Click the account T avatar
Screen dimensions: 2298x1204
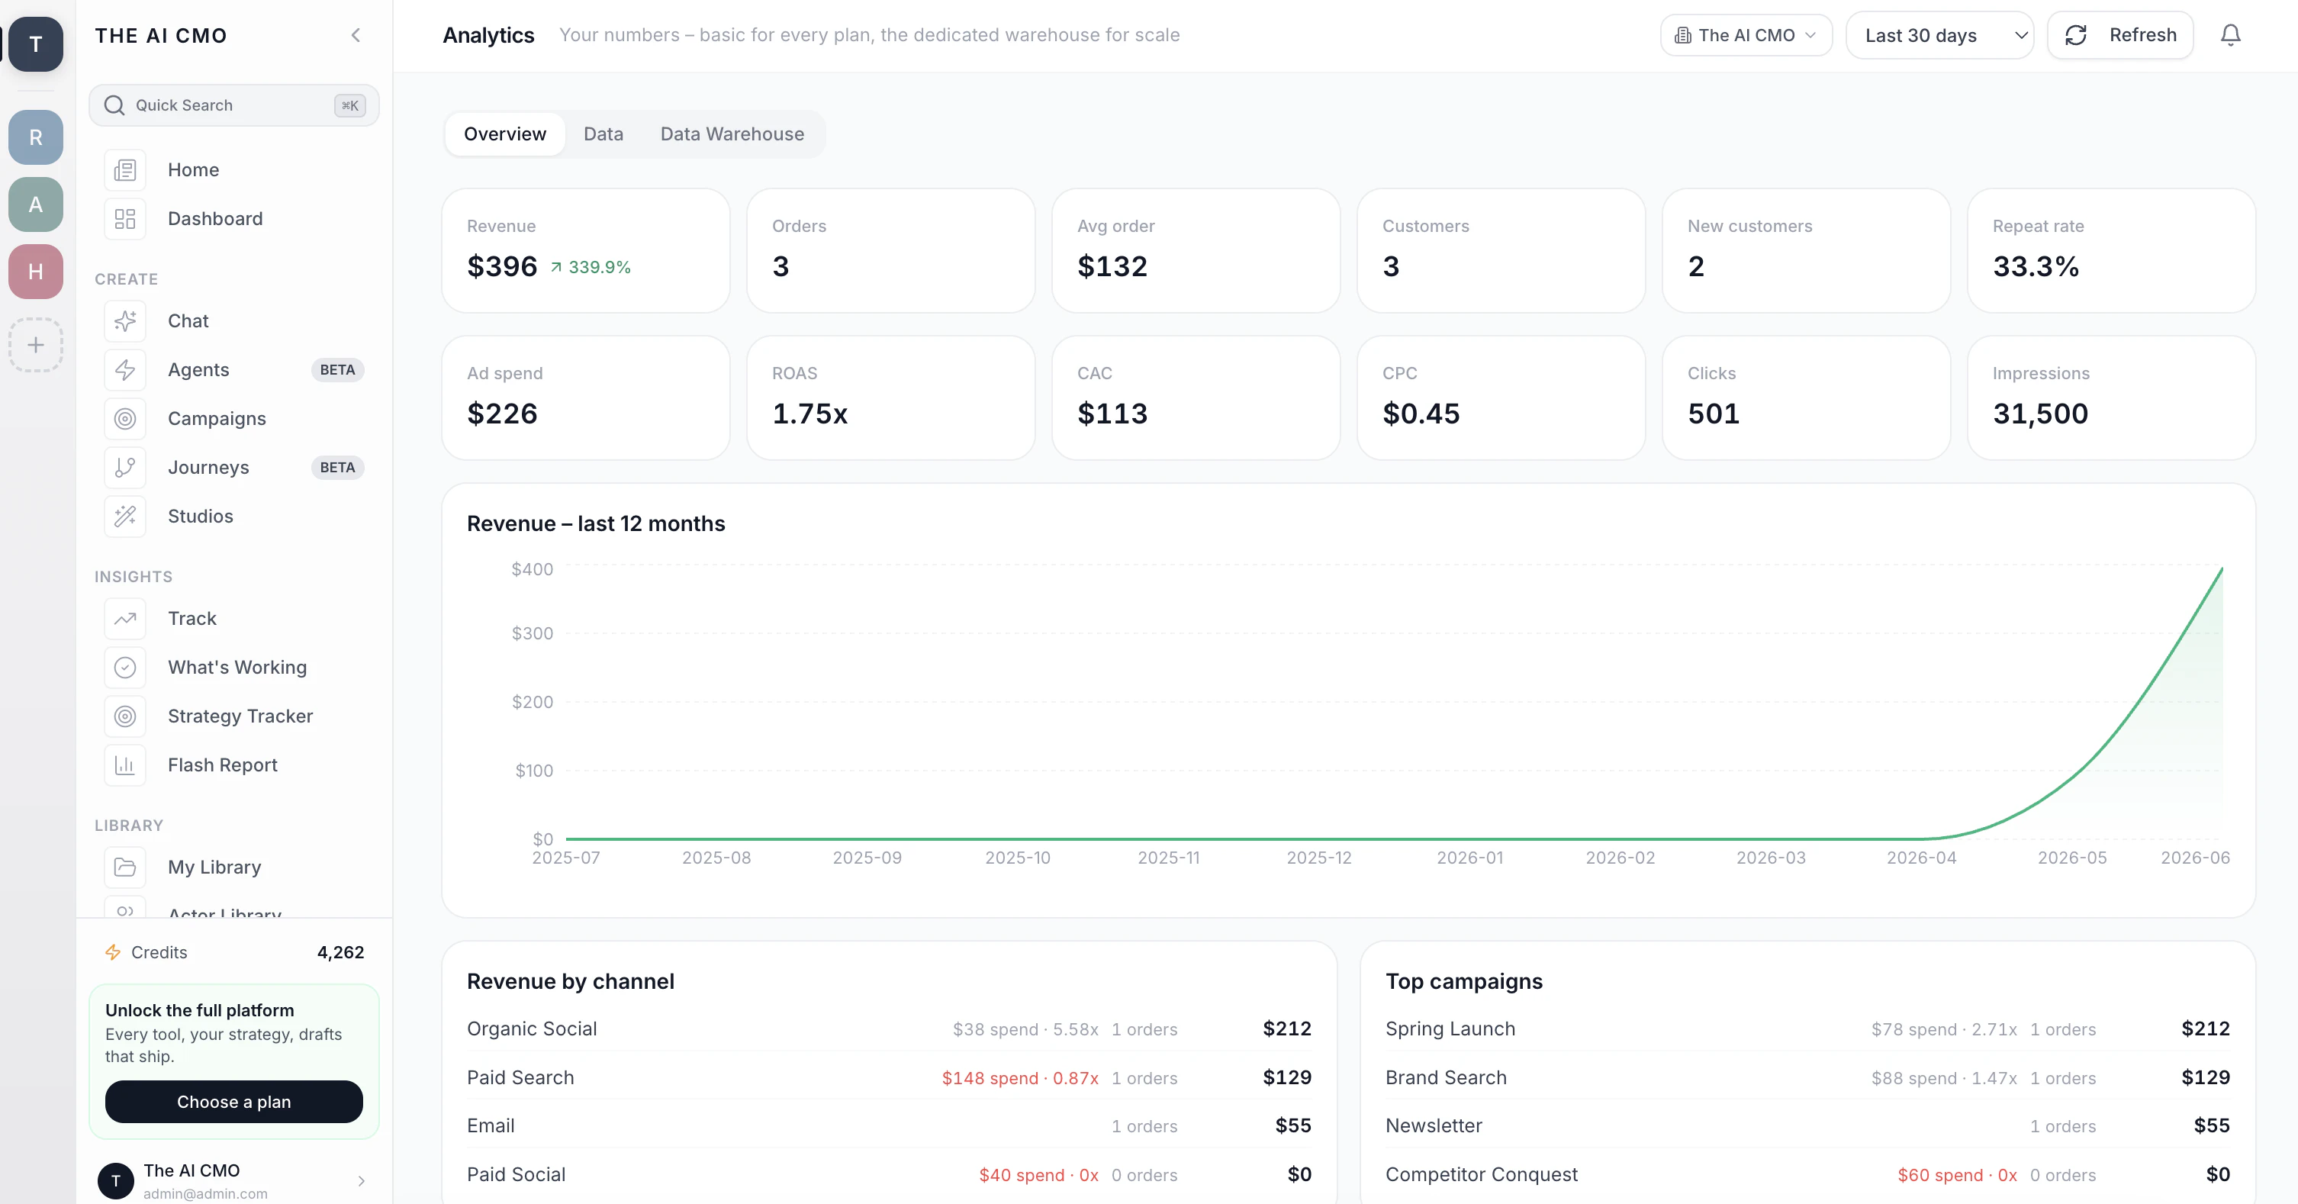116,1181
